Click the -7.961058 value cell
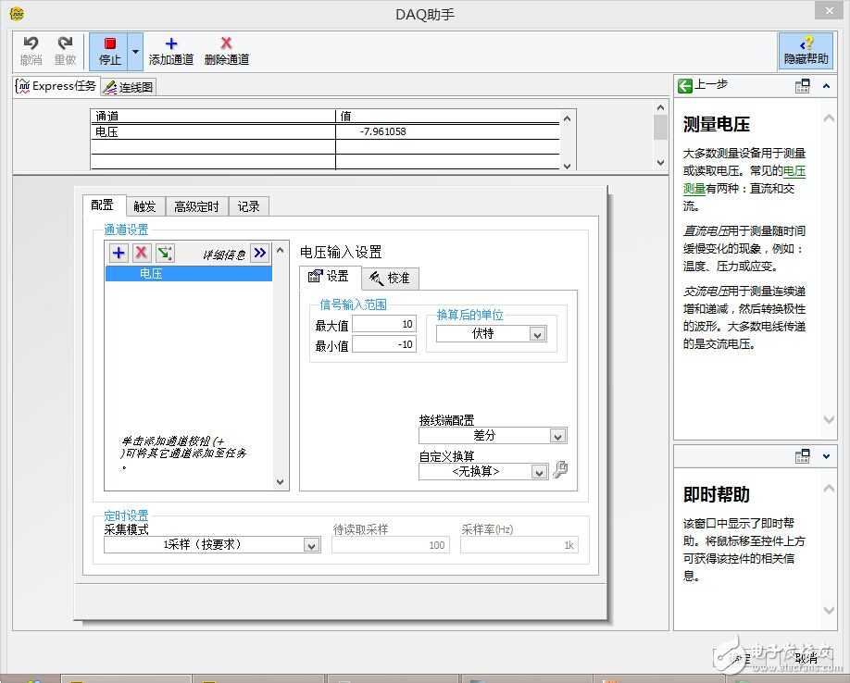The height and width of the screenshot is (683, 850). click(x=447, y=131)
